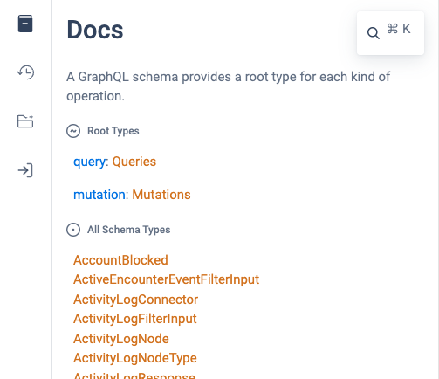Select the mutation field link
This screenshot has height=379, width=439.
99,195
